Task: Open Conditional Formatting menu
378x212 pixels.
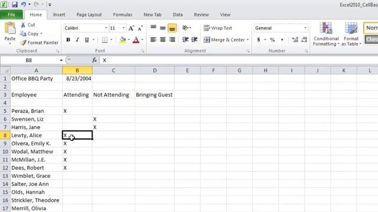Action: point(326,34)
